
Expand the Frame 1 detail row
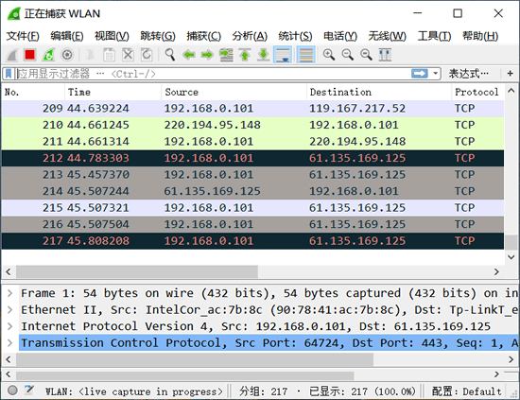point(10,293)
